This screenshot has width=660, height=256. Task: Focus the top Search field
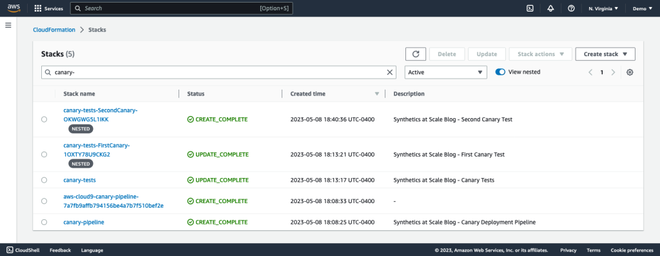pos(181,8)
